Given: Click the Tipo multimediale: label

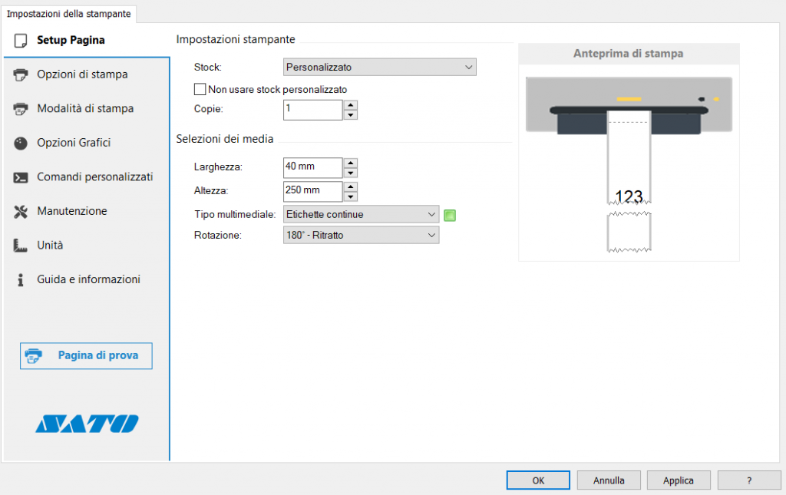Looking at the screenshot, I should pos(235,214).
